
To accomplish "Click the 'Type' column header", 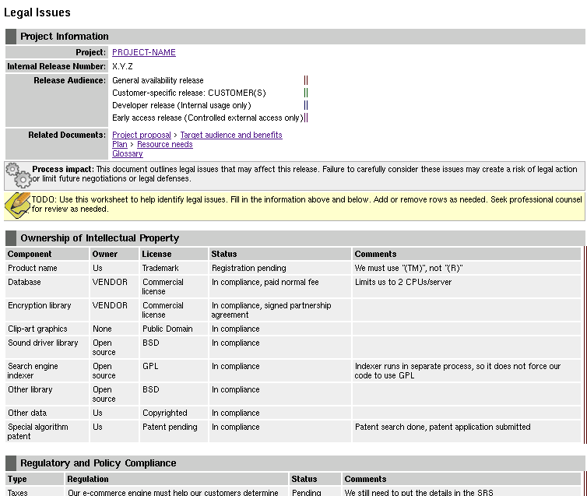I will coord(34,479).
